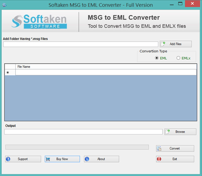Click the add-file icon on Add Files
The image size is (202, 176).
(x=163, y=44)
